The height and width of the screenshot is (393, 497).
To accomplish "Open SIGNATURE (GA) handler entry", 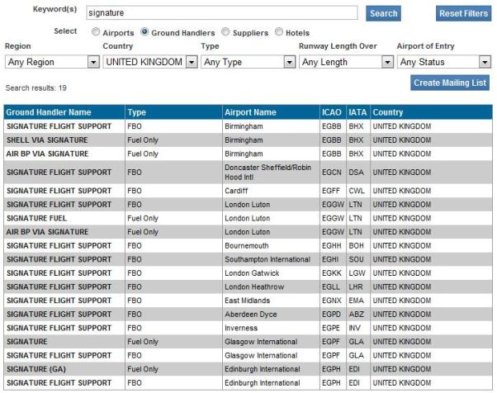I will tap(36, 369).
